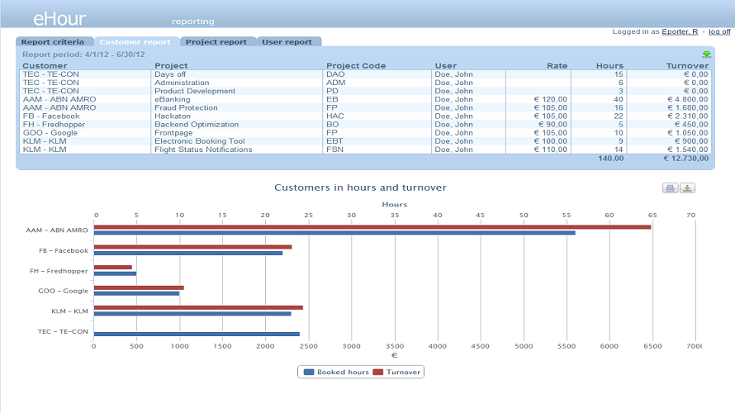735x413 pixels.
Task: Click the AAM - ABN AMRO red turnover bar
Action: 372,227
